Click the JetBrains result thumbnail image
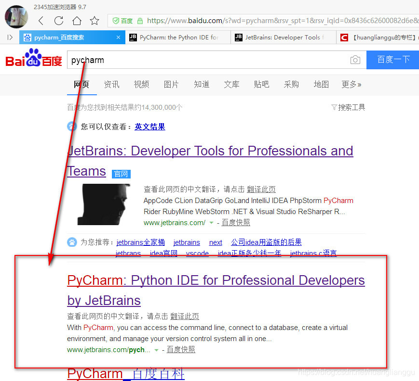 [x=104, y=204]
